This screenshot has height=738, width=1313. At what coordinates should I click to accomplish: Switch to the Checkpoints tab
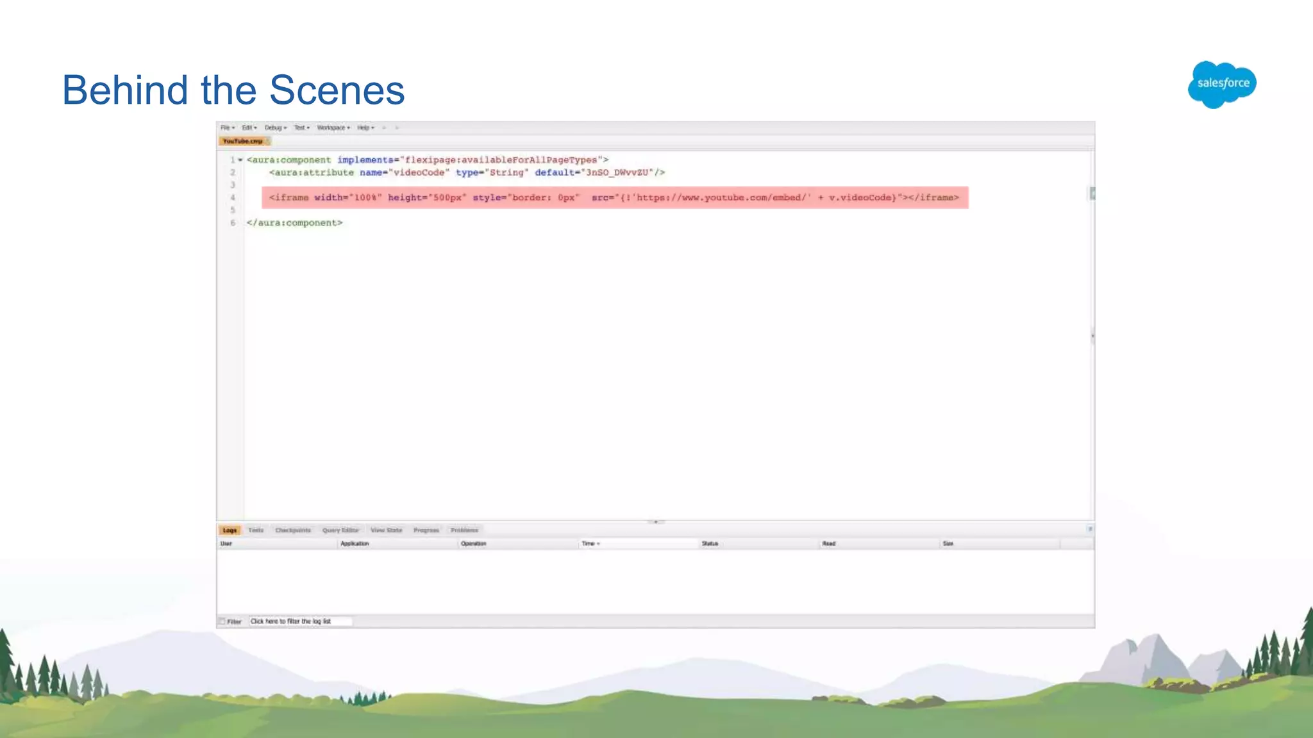click(293, 530)
